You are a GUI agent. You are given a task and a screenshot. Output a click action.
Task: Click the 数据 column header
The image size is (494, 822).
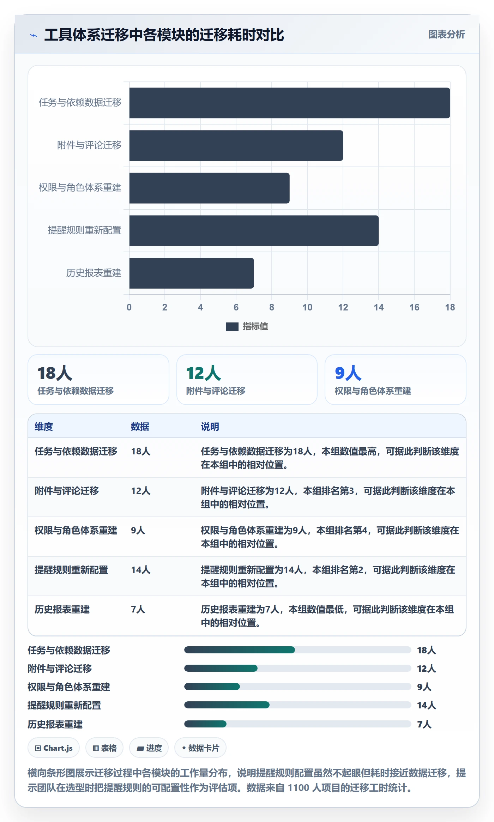tap(140, 427)
